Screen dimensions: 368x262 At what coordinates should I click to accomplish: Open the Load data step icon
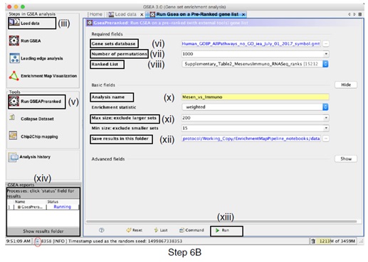pyautogui.click(x=14, y=22)
